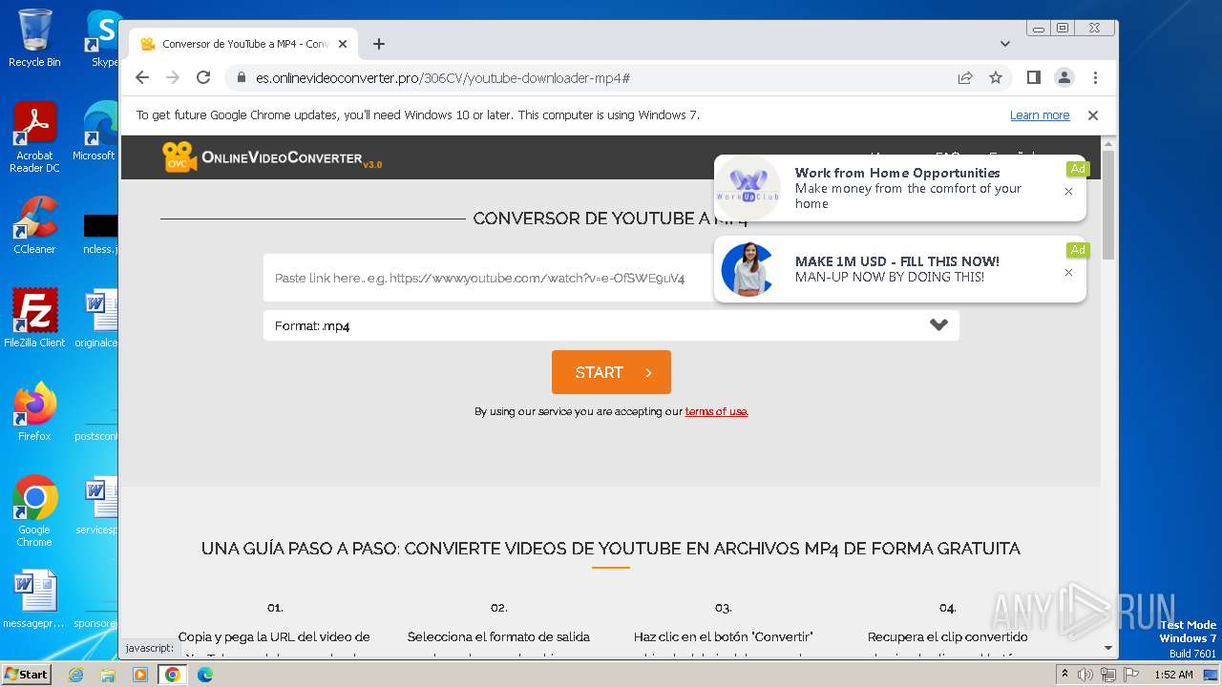This screenshot has height=687, width=1222.
Task: Open the tab search chevron
Action: (x=1005, y=44)
